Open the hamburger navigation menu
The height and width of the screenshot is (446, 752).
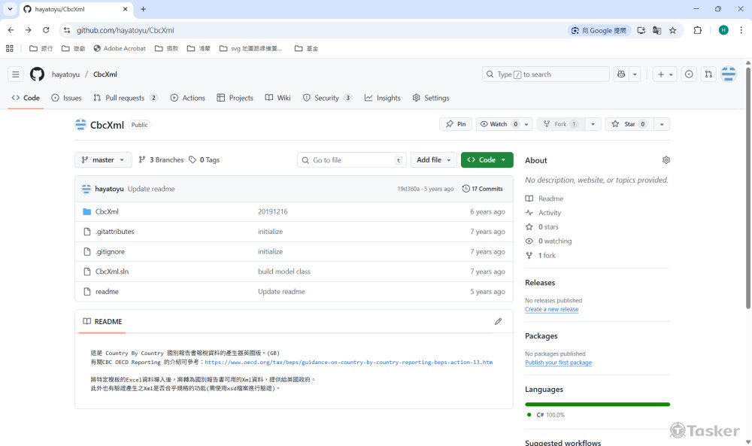(15, 74)
